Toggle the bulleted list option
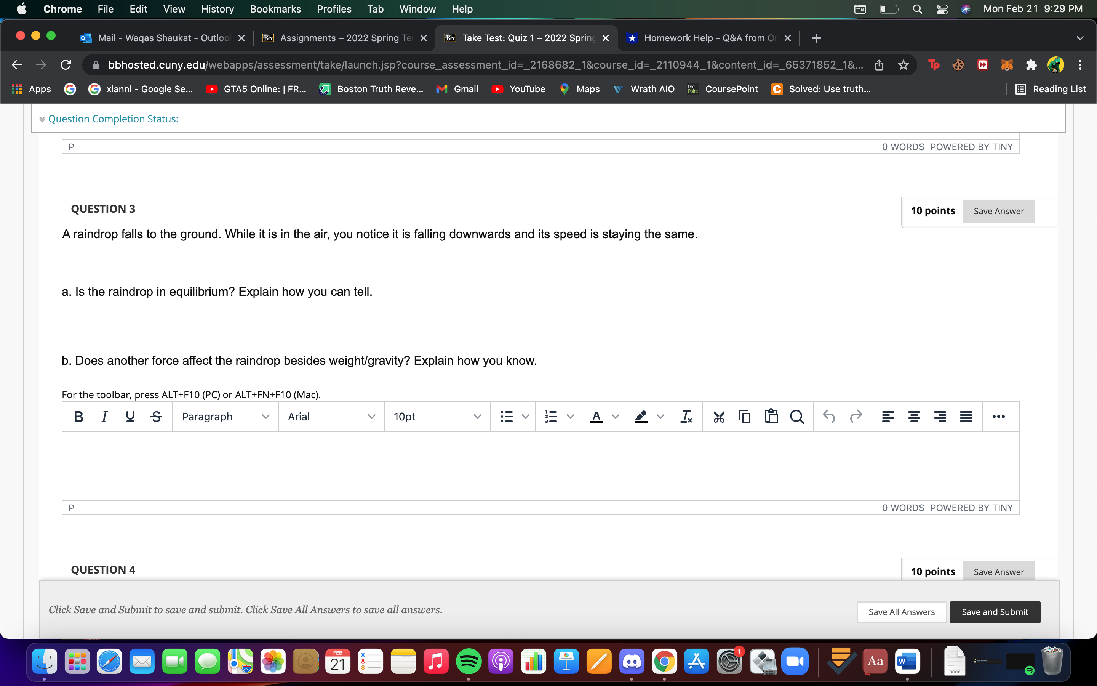This screenshot has height=686, width=1097. pyautogui.click(x=506, y=416)
